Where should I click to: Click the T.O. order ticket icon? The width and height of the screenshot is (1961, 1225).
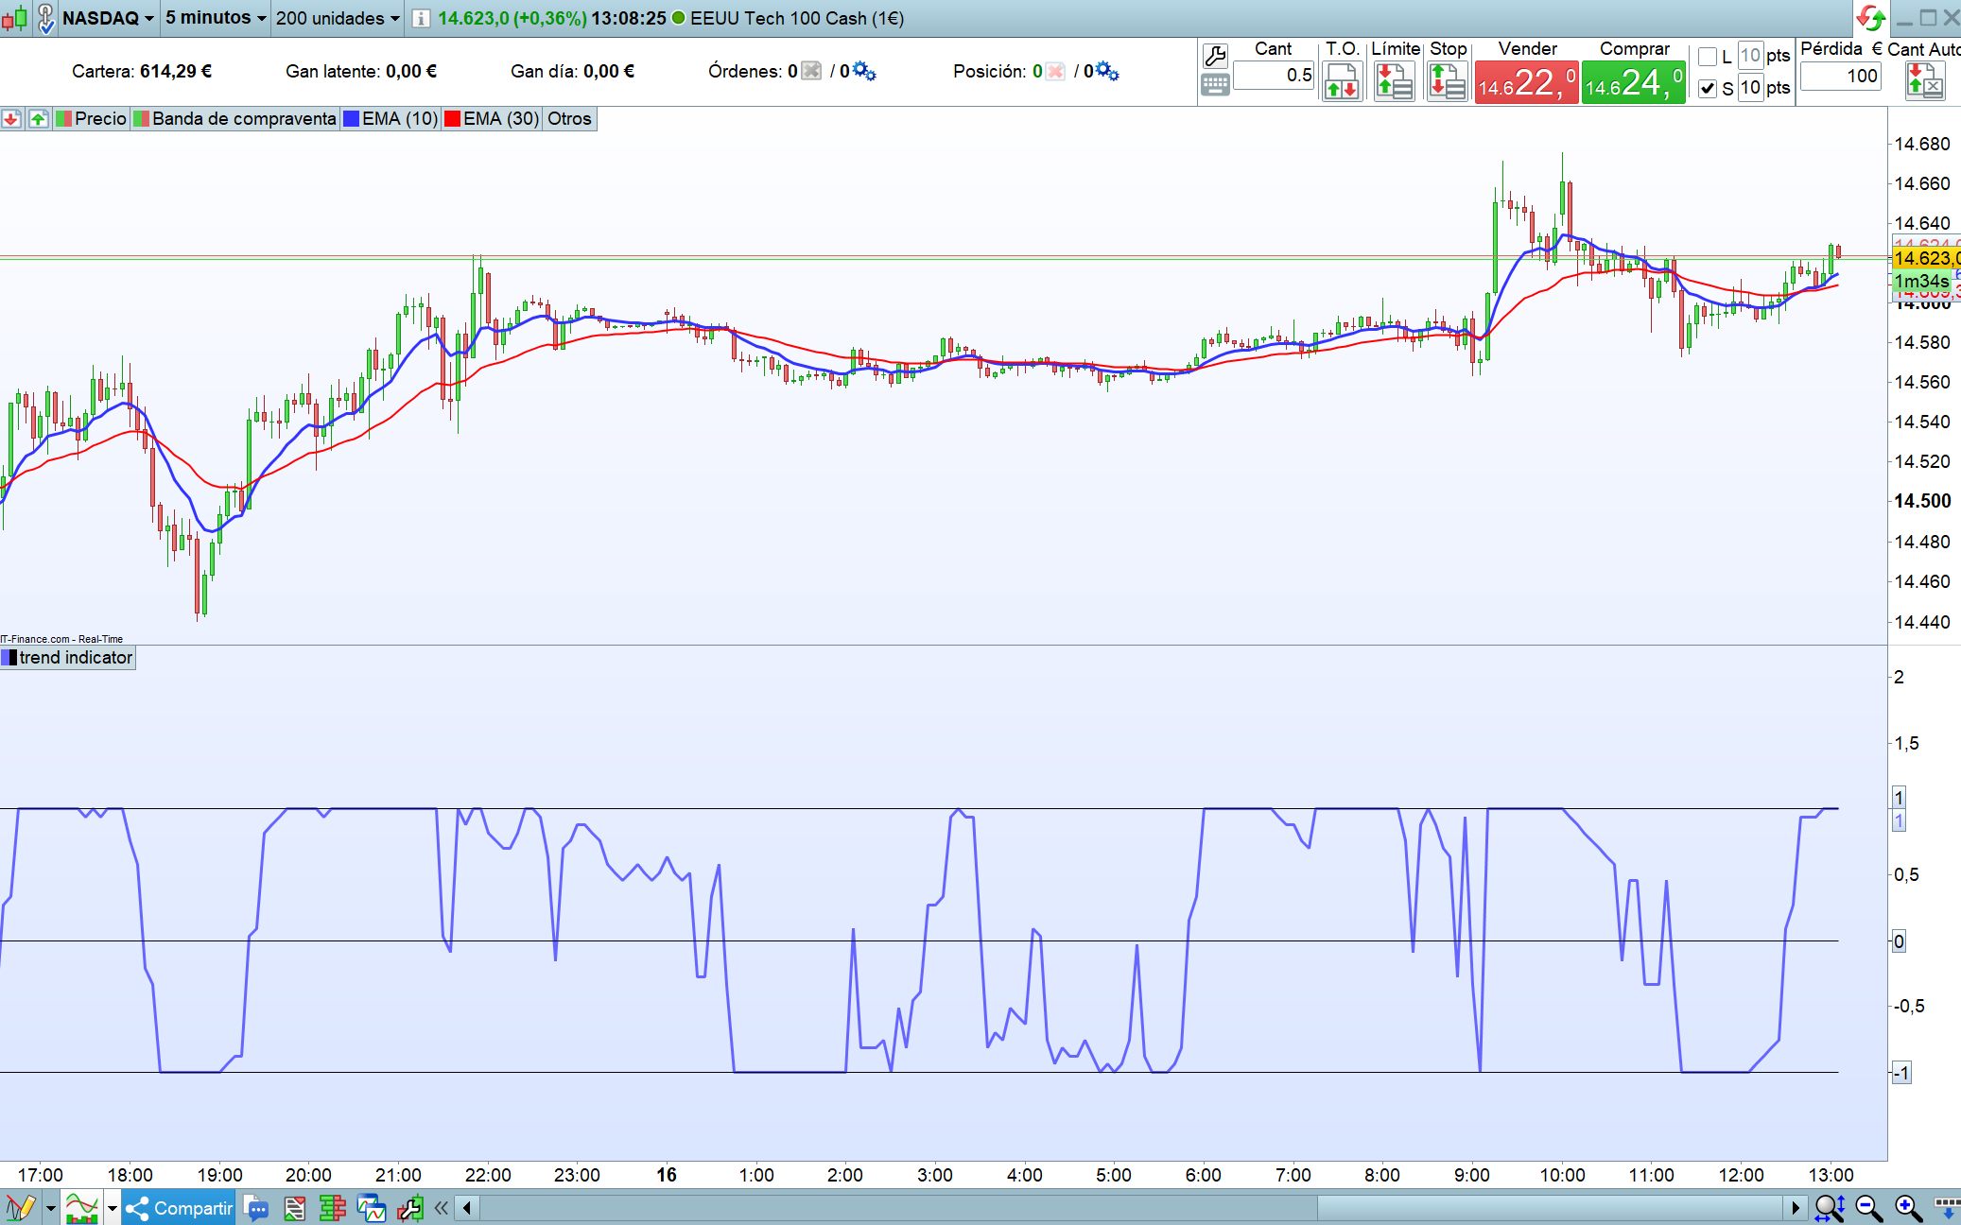[1342, 81]
